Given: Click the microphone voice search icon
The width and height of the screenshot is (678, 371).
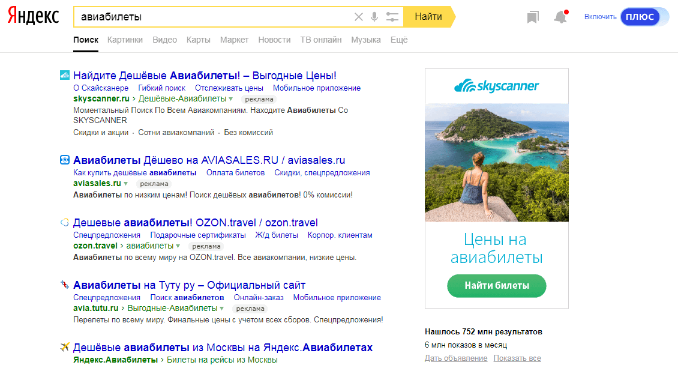Looking at the screenshot, I should click(374, 17).
